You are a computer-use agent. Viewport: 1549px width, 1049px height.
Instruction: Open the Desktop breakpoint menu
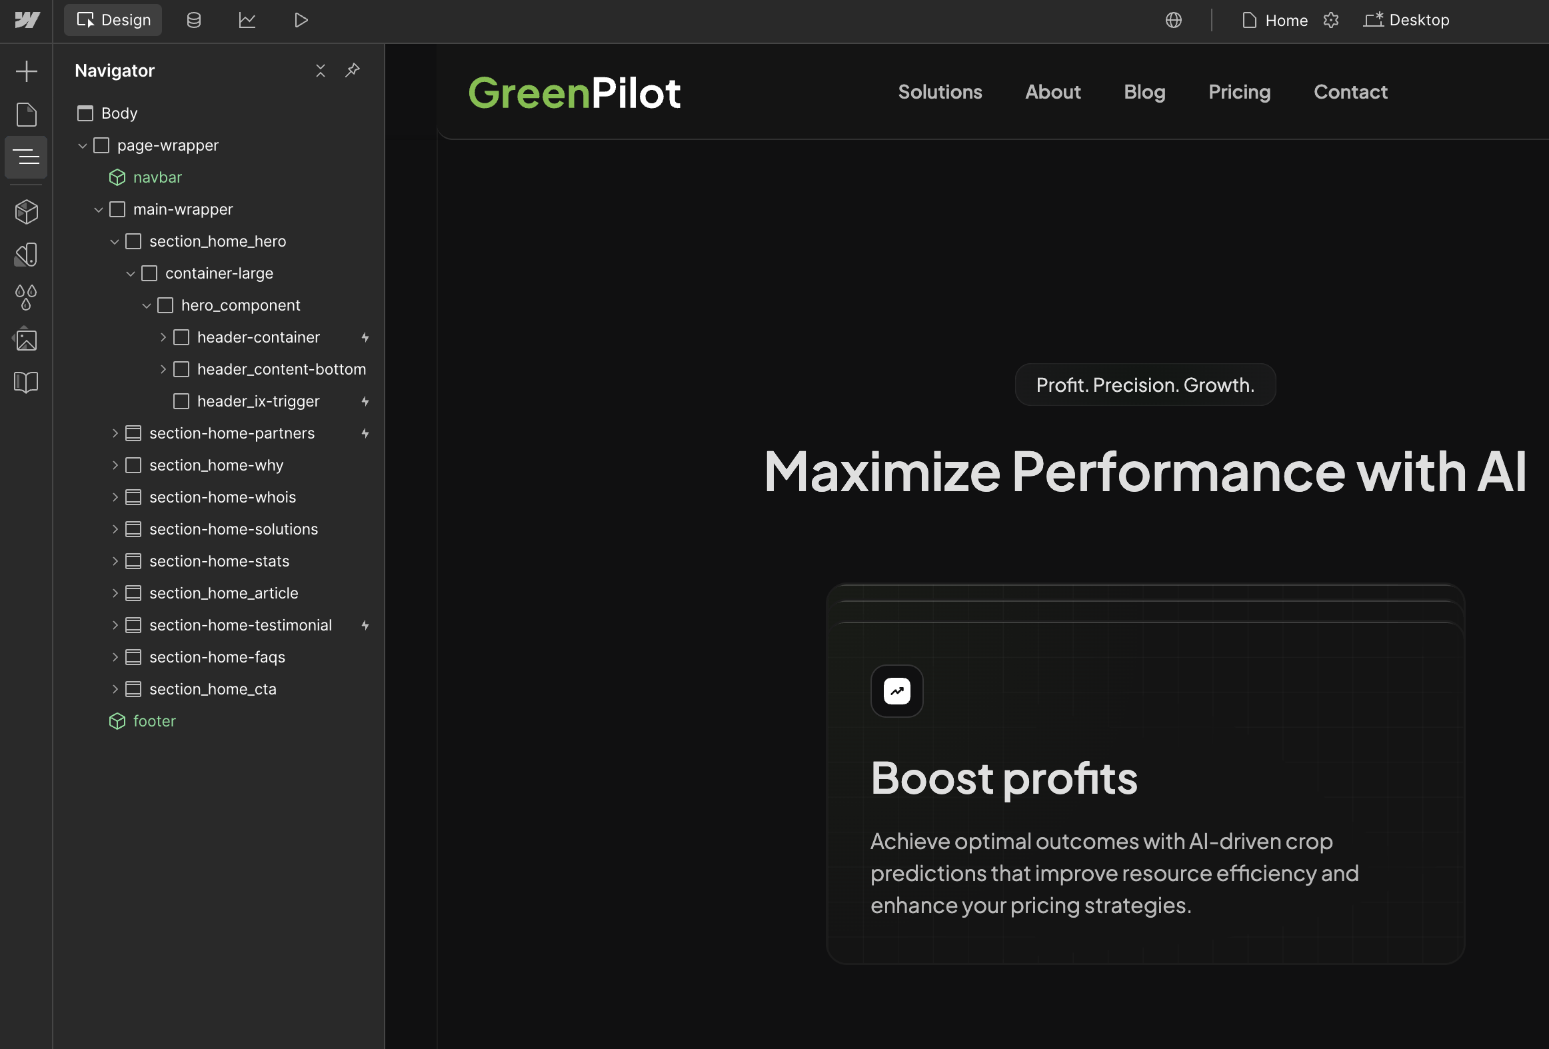click(1407, 20)
